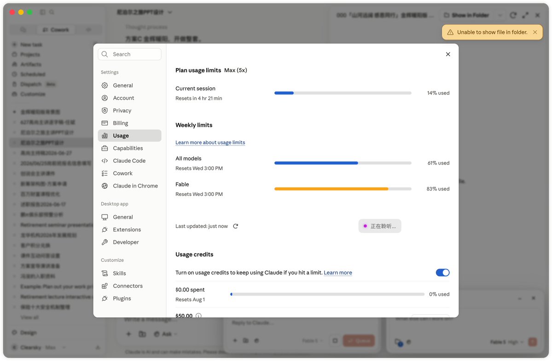Switch to the Cowork tab in the main sidebar
This screenshot has height=361, width=552.
(x=56, y=30)
